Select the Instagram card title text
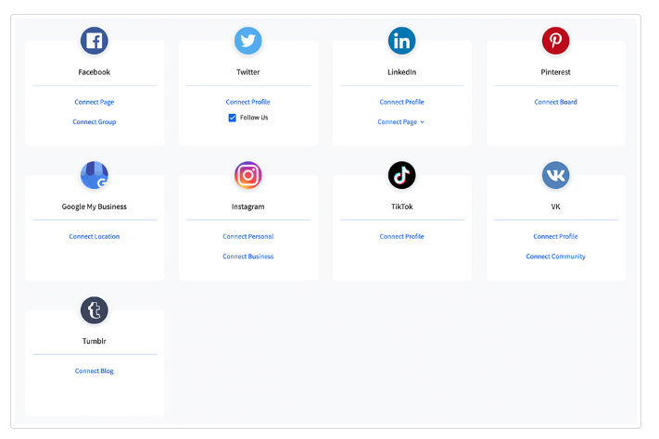The image size is (659, 439). click(x=248, y=207)
